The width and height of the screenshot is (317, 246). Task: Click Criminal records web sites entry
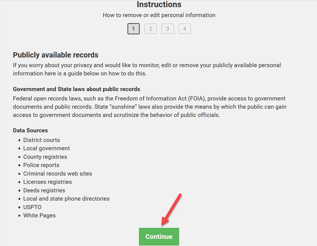point(58,174)
